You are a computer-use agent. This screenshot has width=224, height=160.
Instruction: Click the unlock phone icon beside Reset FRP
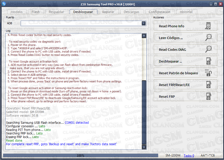[209, 96]
